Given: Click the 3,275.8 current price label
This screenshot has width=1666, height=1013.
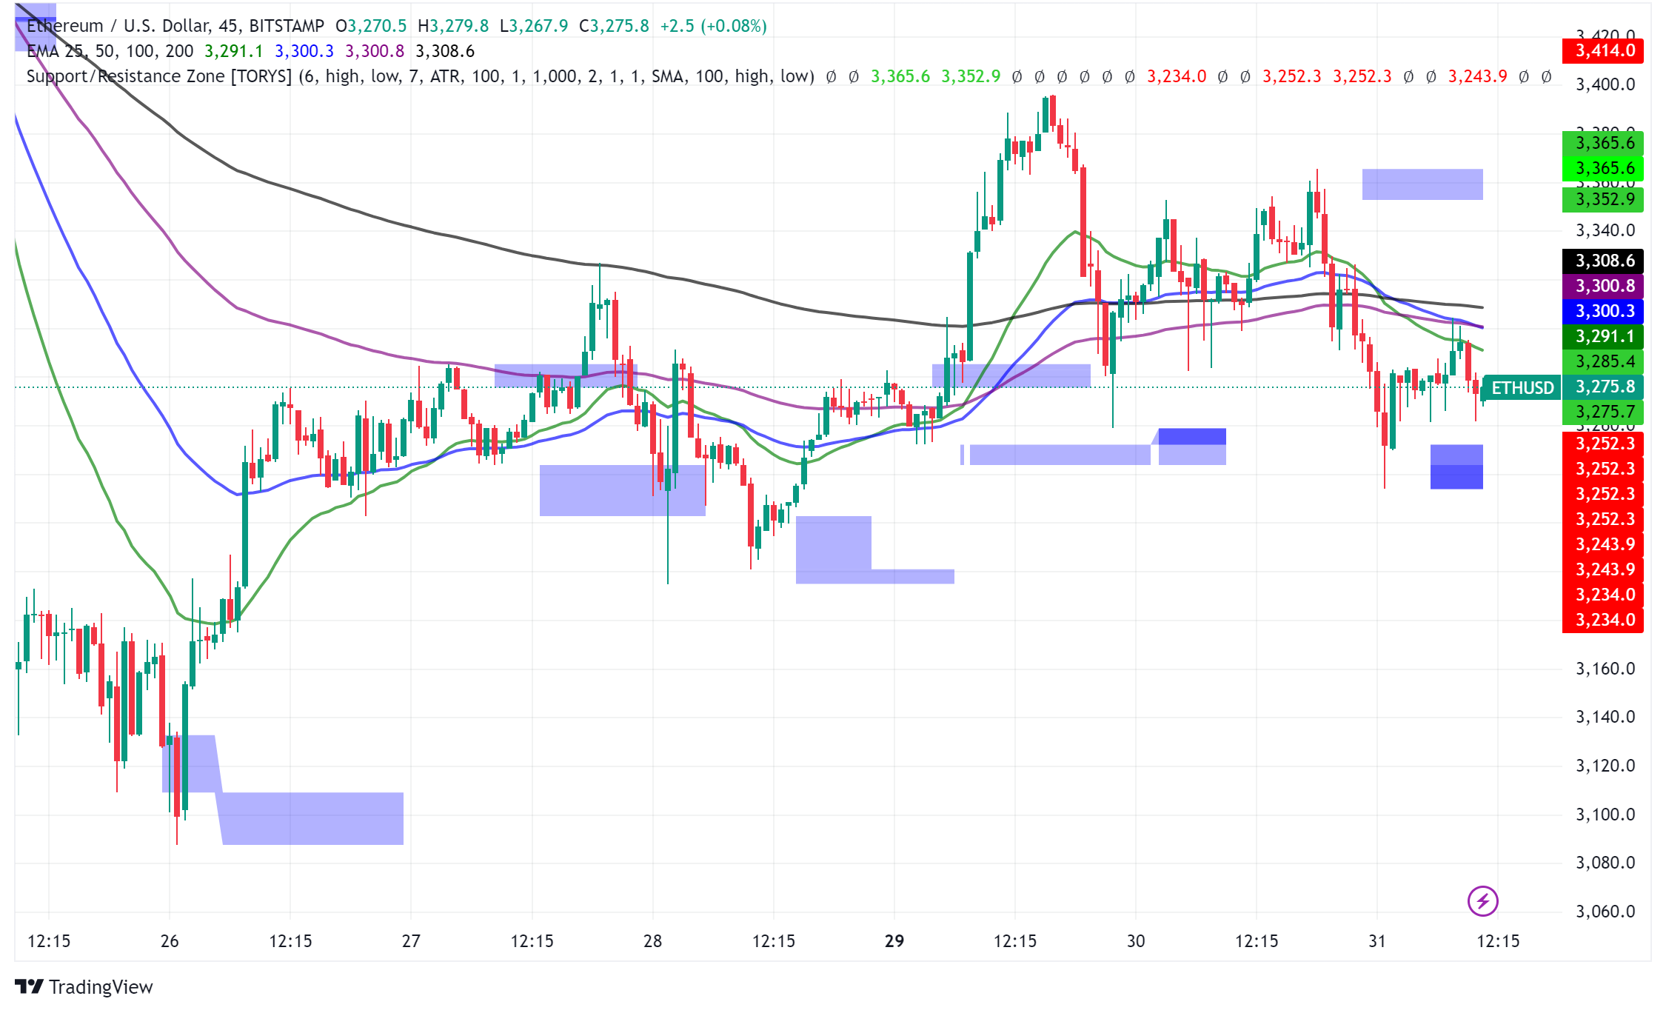Looking at the screenshot, I should 1603,387.
